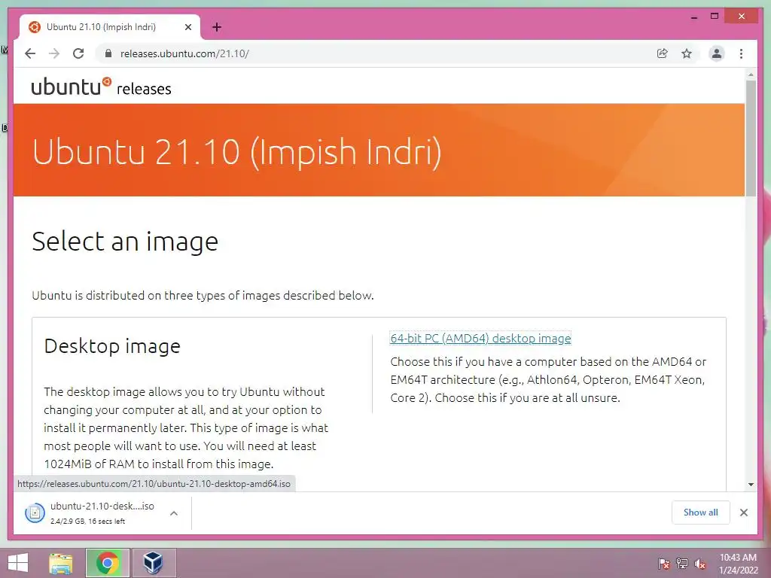
Task: Click the 'Select an image' heading
Action: click(125, 242)
